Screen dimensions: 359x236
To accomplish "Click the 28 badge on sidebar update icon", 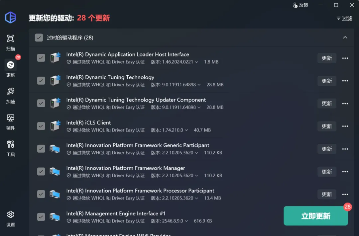I will point(18,57).
